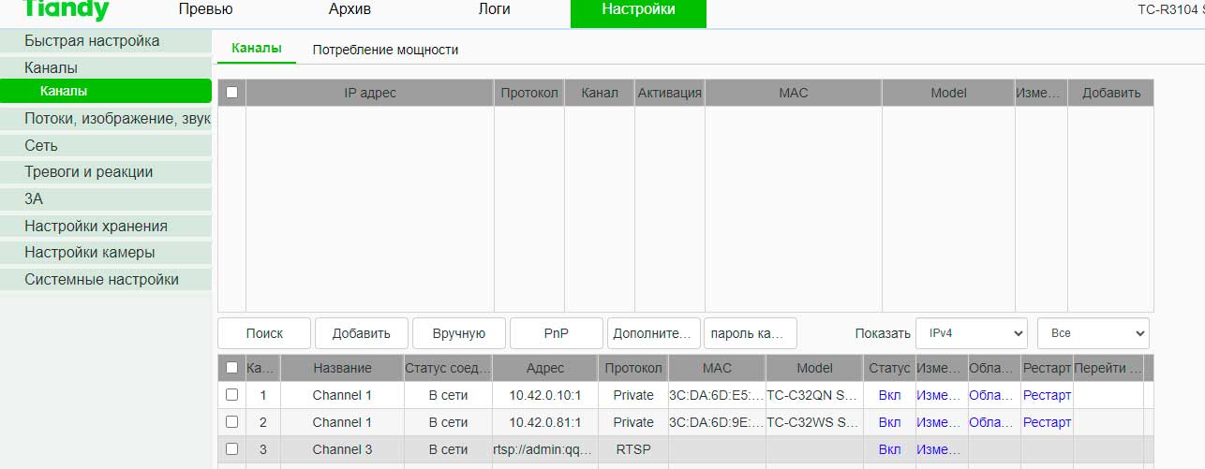Click Вкл status for channel 2
This screenshot has height=469, width=1205.
click(889, 422)
